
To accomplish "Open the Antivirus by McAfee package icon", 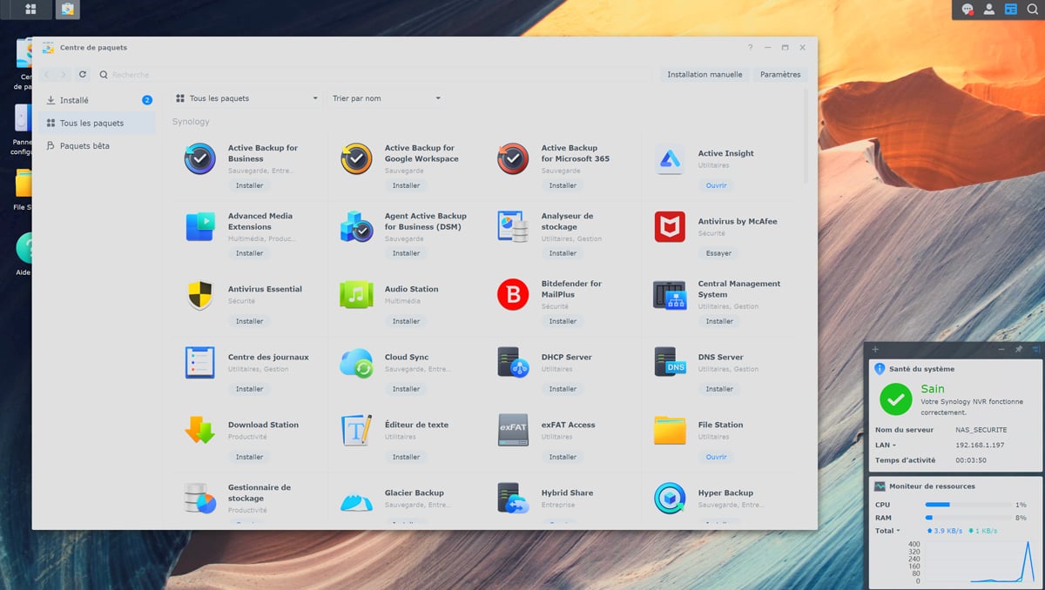I will pos(670,227).
